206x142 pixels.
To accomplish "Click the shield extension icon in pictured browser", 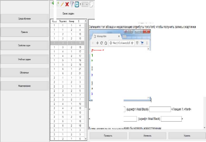I will point(137,43).
